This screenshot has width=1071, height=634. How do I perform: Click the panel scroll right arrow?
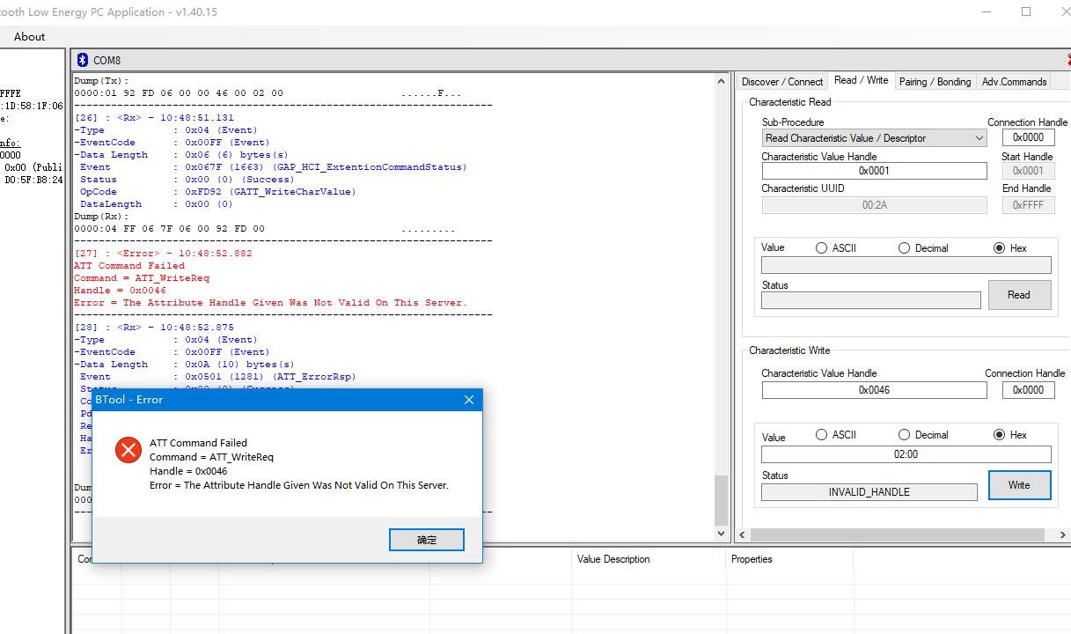(1061, 534)
